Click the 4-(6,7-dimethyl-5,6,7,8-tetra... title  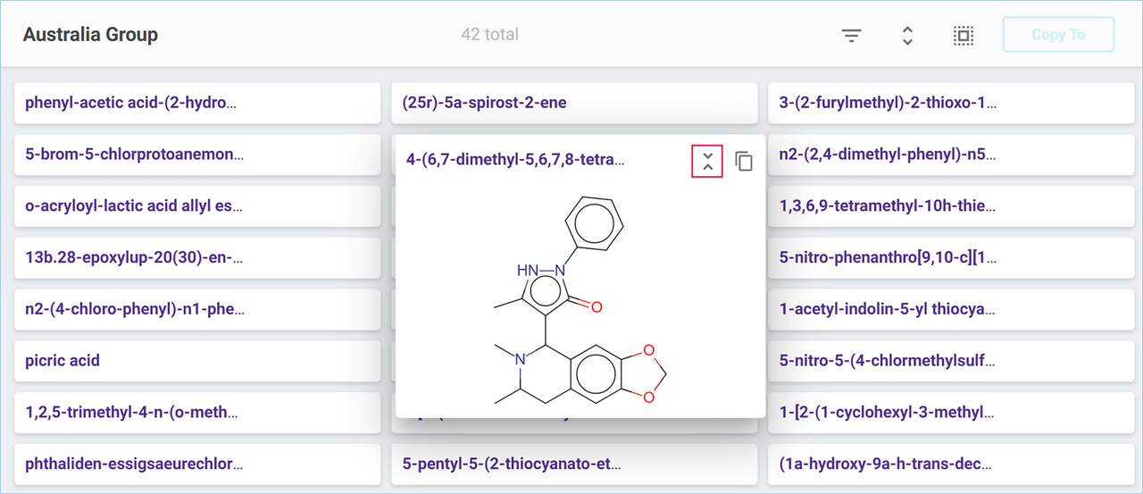click(515, 160)
